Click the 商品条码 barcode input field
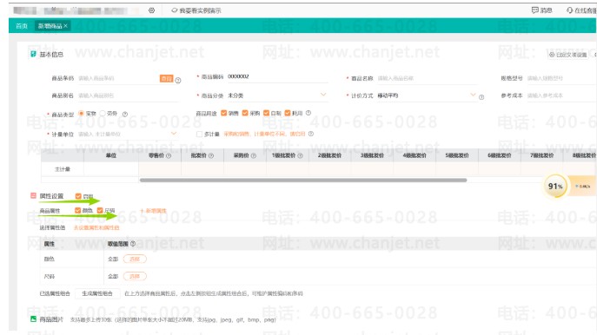597x335 pixels. point(118,78)
